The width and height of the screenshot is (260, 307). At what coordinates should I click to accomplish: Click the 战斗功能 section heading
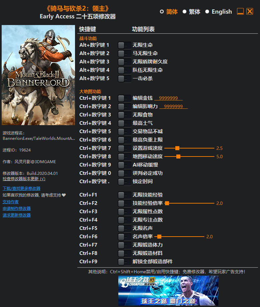[x=88, y=38]
